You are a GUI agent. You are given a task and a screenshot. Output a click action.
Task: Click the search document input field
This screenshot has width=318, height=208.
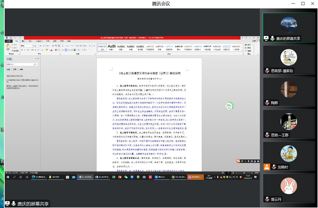coord(21,64)
